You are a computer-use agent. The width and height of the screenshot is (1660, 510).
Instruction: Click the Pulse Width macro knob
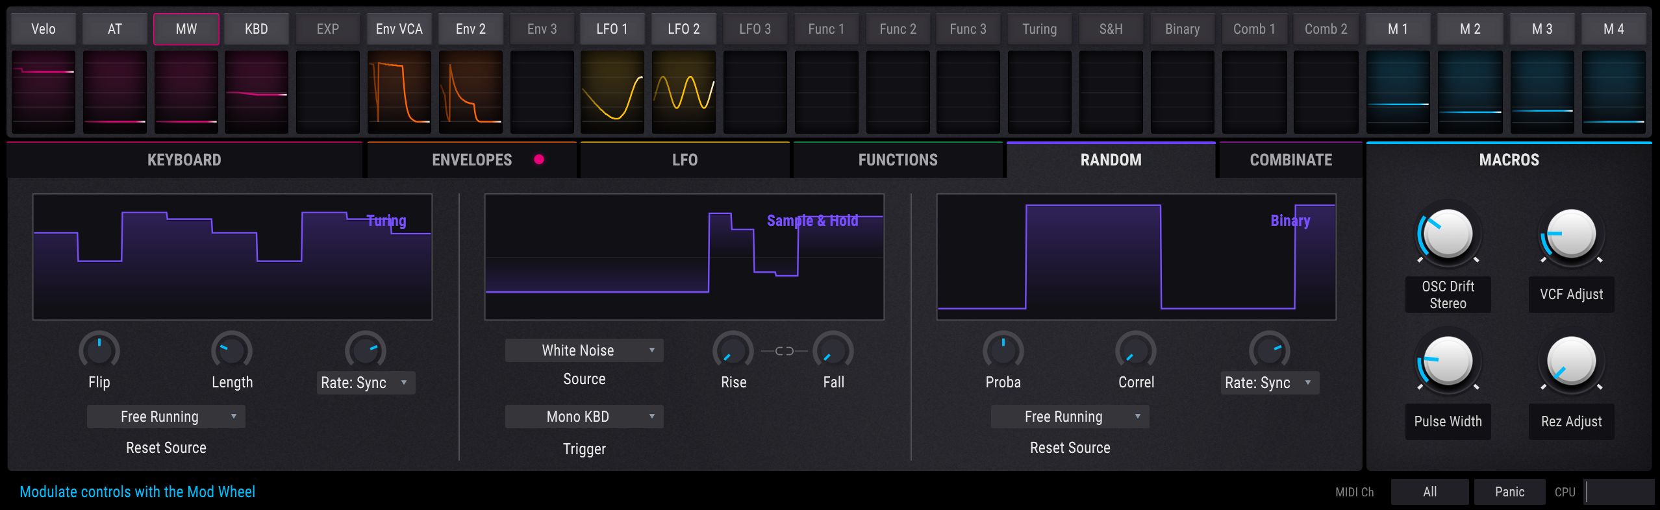(x=1448, y=361)
